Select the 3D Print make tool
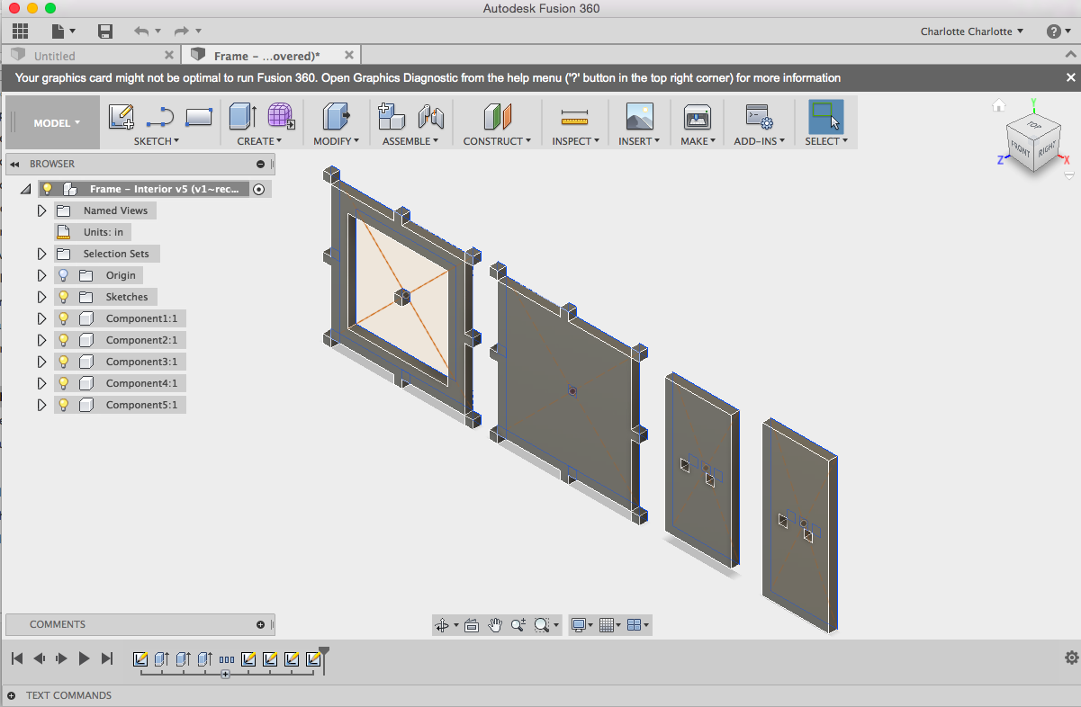 698,117
